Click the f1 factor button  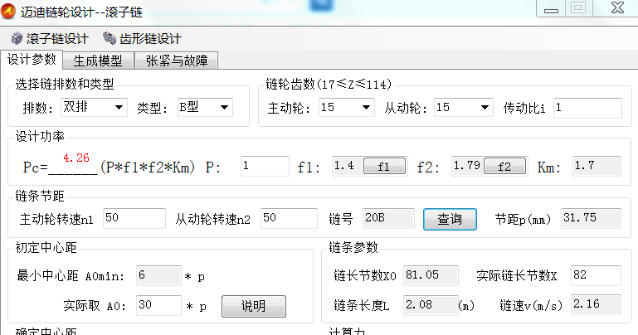click(384, 167)
